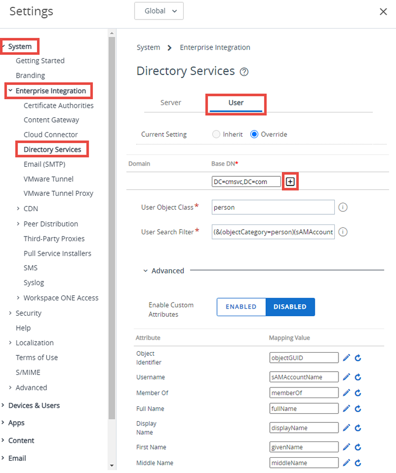This screenshot has height=473, width=396.
Task: Collapse the Advanced section in Directory Services
Action: tap(146, 271)
